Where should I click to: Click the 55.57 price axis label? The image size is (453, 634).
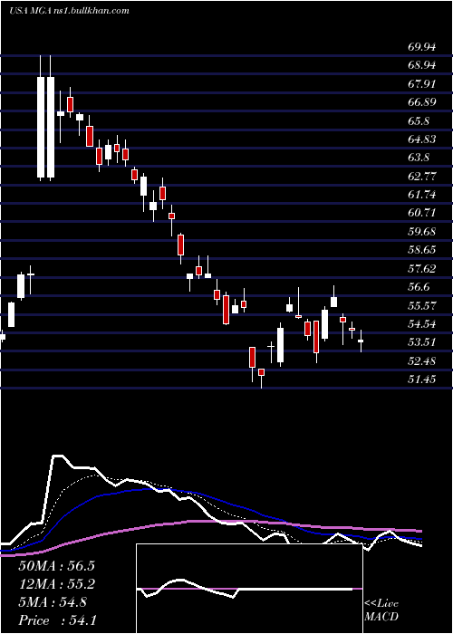click(x=422, y=306)
